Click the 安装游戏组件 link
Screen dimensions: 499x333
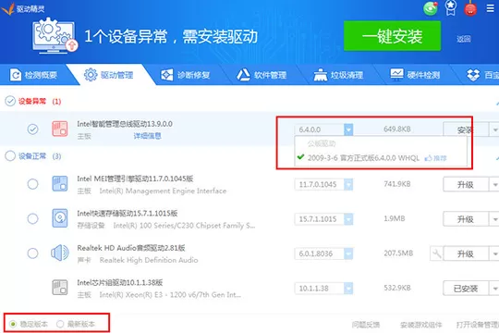420,325
